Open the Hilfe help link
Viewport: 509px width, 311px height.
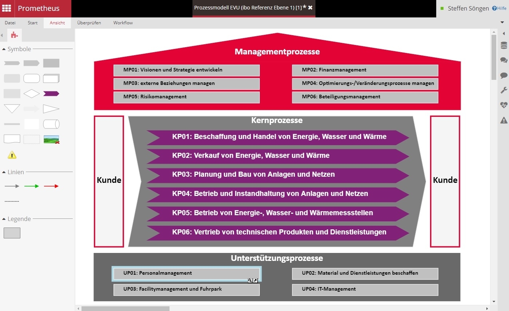coord(499,8)
